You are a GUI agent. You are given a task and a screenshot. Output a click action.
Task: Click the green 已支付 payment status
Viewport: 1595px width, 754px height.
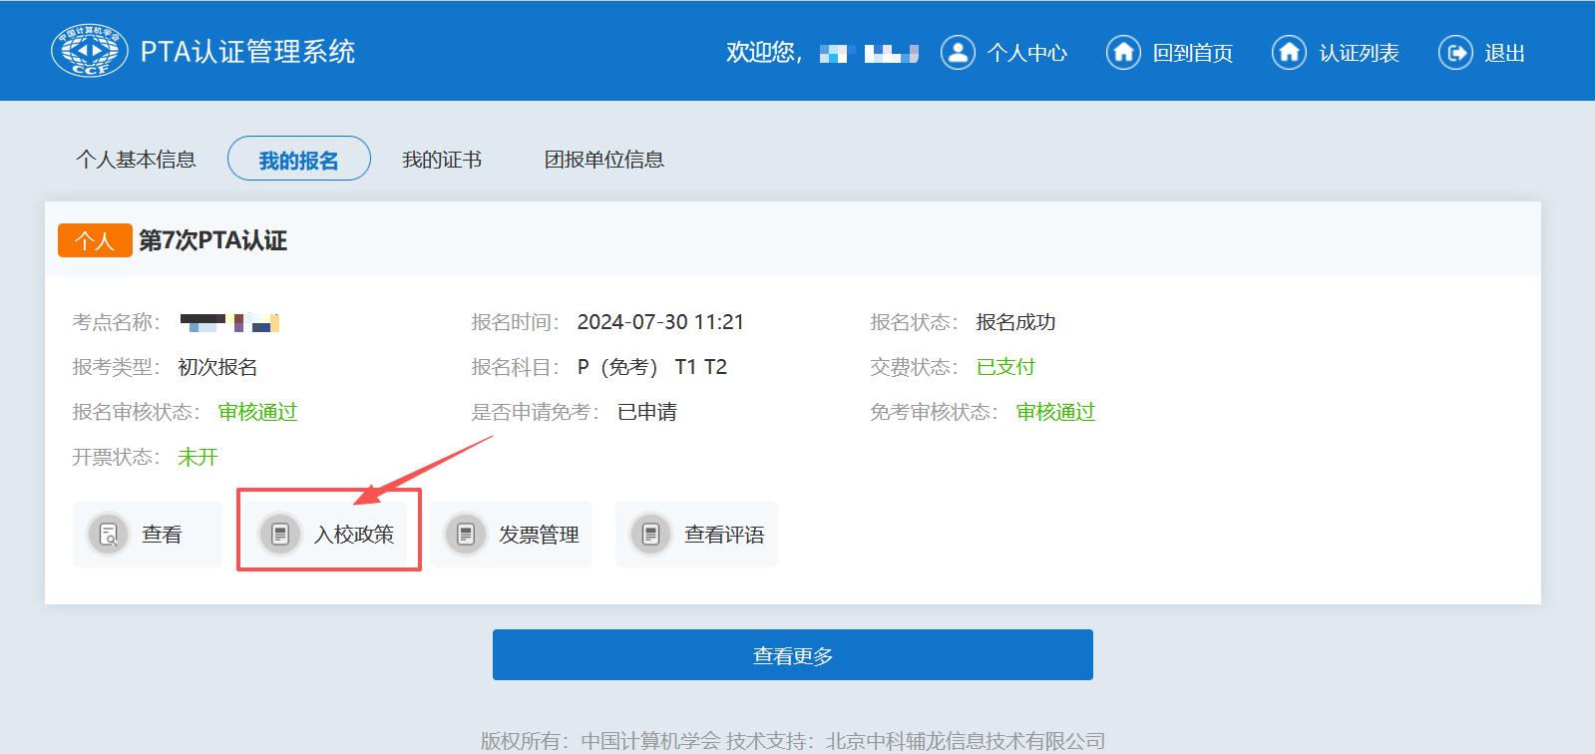click(1005, 367)
